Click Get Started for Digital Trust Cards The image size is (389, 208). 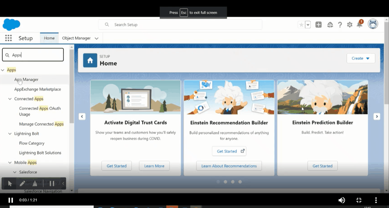tap(116, 166)
